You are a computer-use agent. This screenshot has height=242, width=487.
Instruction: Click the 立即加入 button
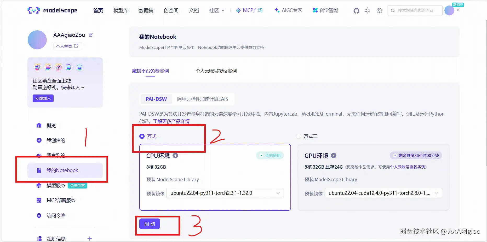(43, 98)
